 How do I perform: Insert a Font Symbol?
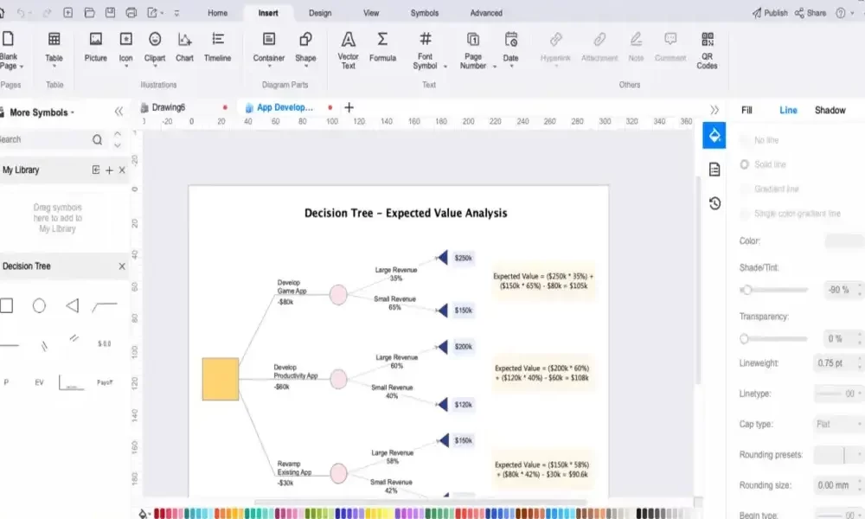pos(425,50)
